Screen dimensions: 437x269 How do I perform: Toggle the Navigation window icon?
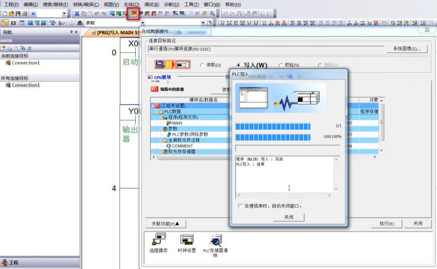pyautogui.click(x=5, y=23)
